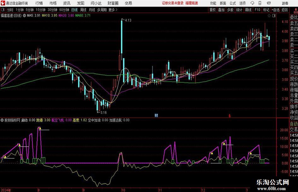Click the 高度: 1.82 indicator value
This screenshot has height=192, width=298.
click(80, 120)
